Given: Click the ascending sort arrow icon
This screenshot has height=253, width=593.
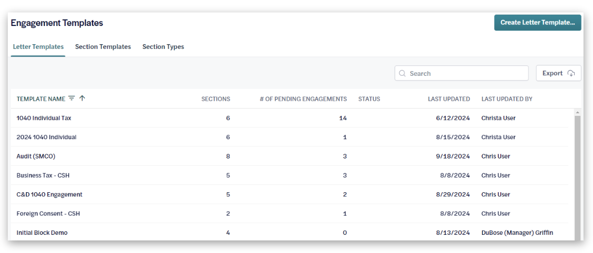Looking at the screenshot, I should 82,99.
